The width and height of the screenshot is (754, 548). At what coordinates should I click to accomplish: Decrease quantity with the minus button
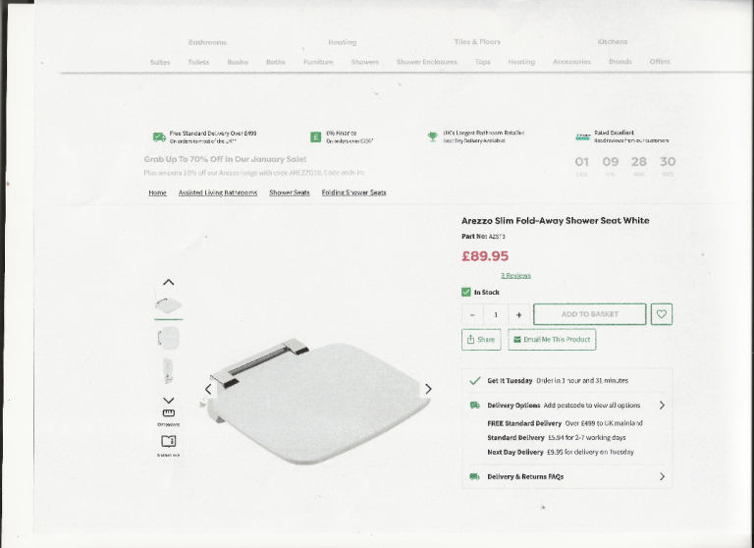[472, 314]
